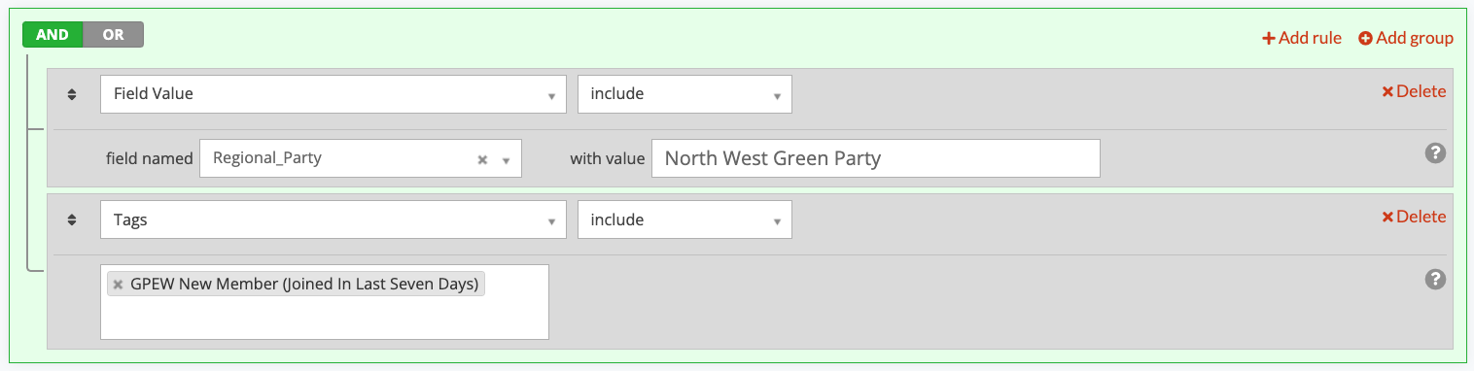Open help icon for Tags rule
This screenshot has width=1474, height=371.
pyautogui.click(x=1435, y=279)
